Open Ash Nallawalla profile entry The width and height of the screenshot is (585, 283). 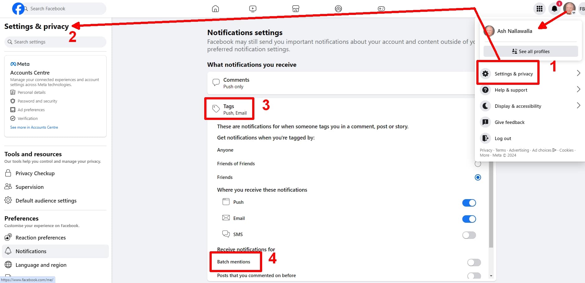coord(531,31)
